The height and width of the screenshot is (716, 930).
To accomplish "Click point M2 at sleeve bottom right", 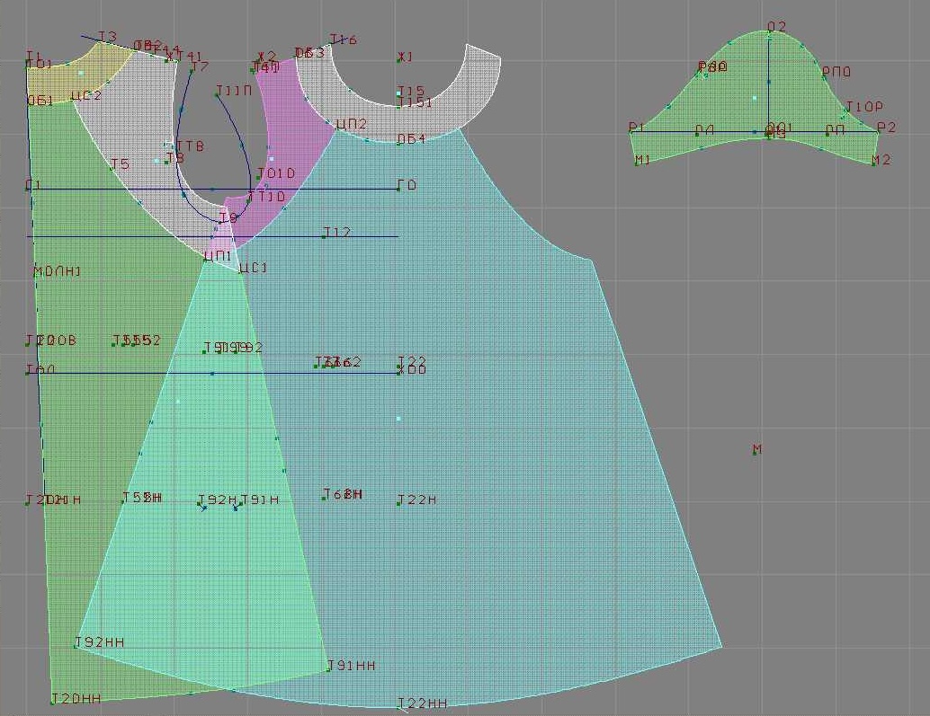I will point(873,163).
